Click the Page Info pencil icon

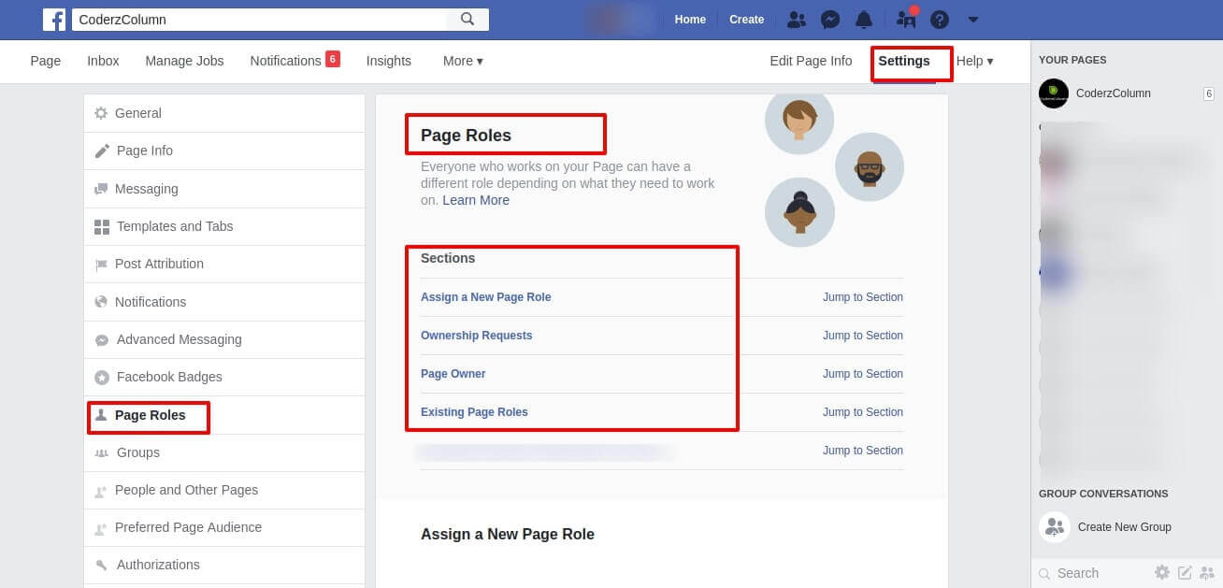pyautogui.click(x=102, y=151)
